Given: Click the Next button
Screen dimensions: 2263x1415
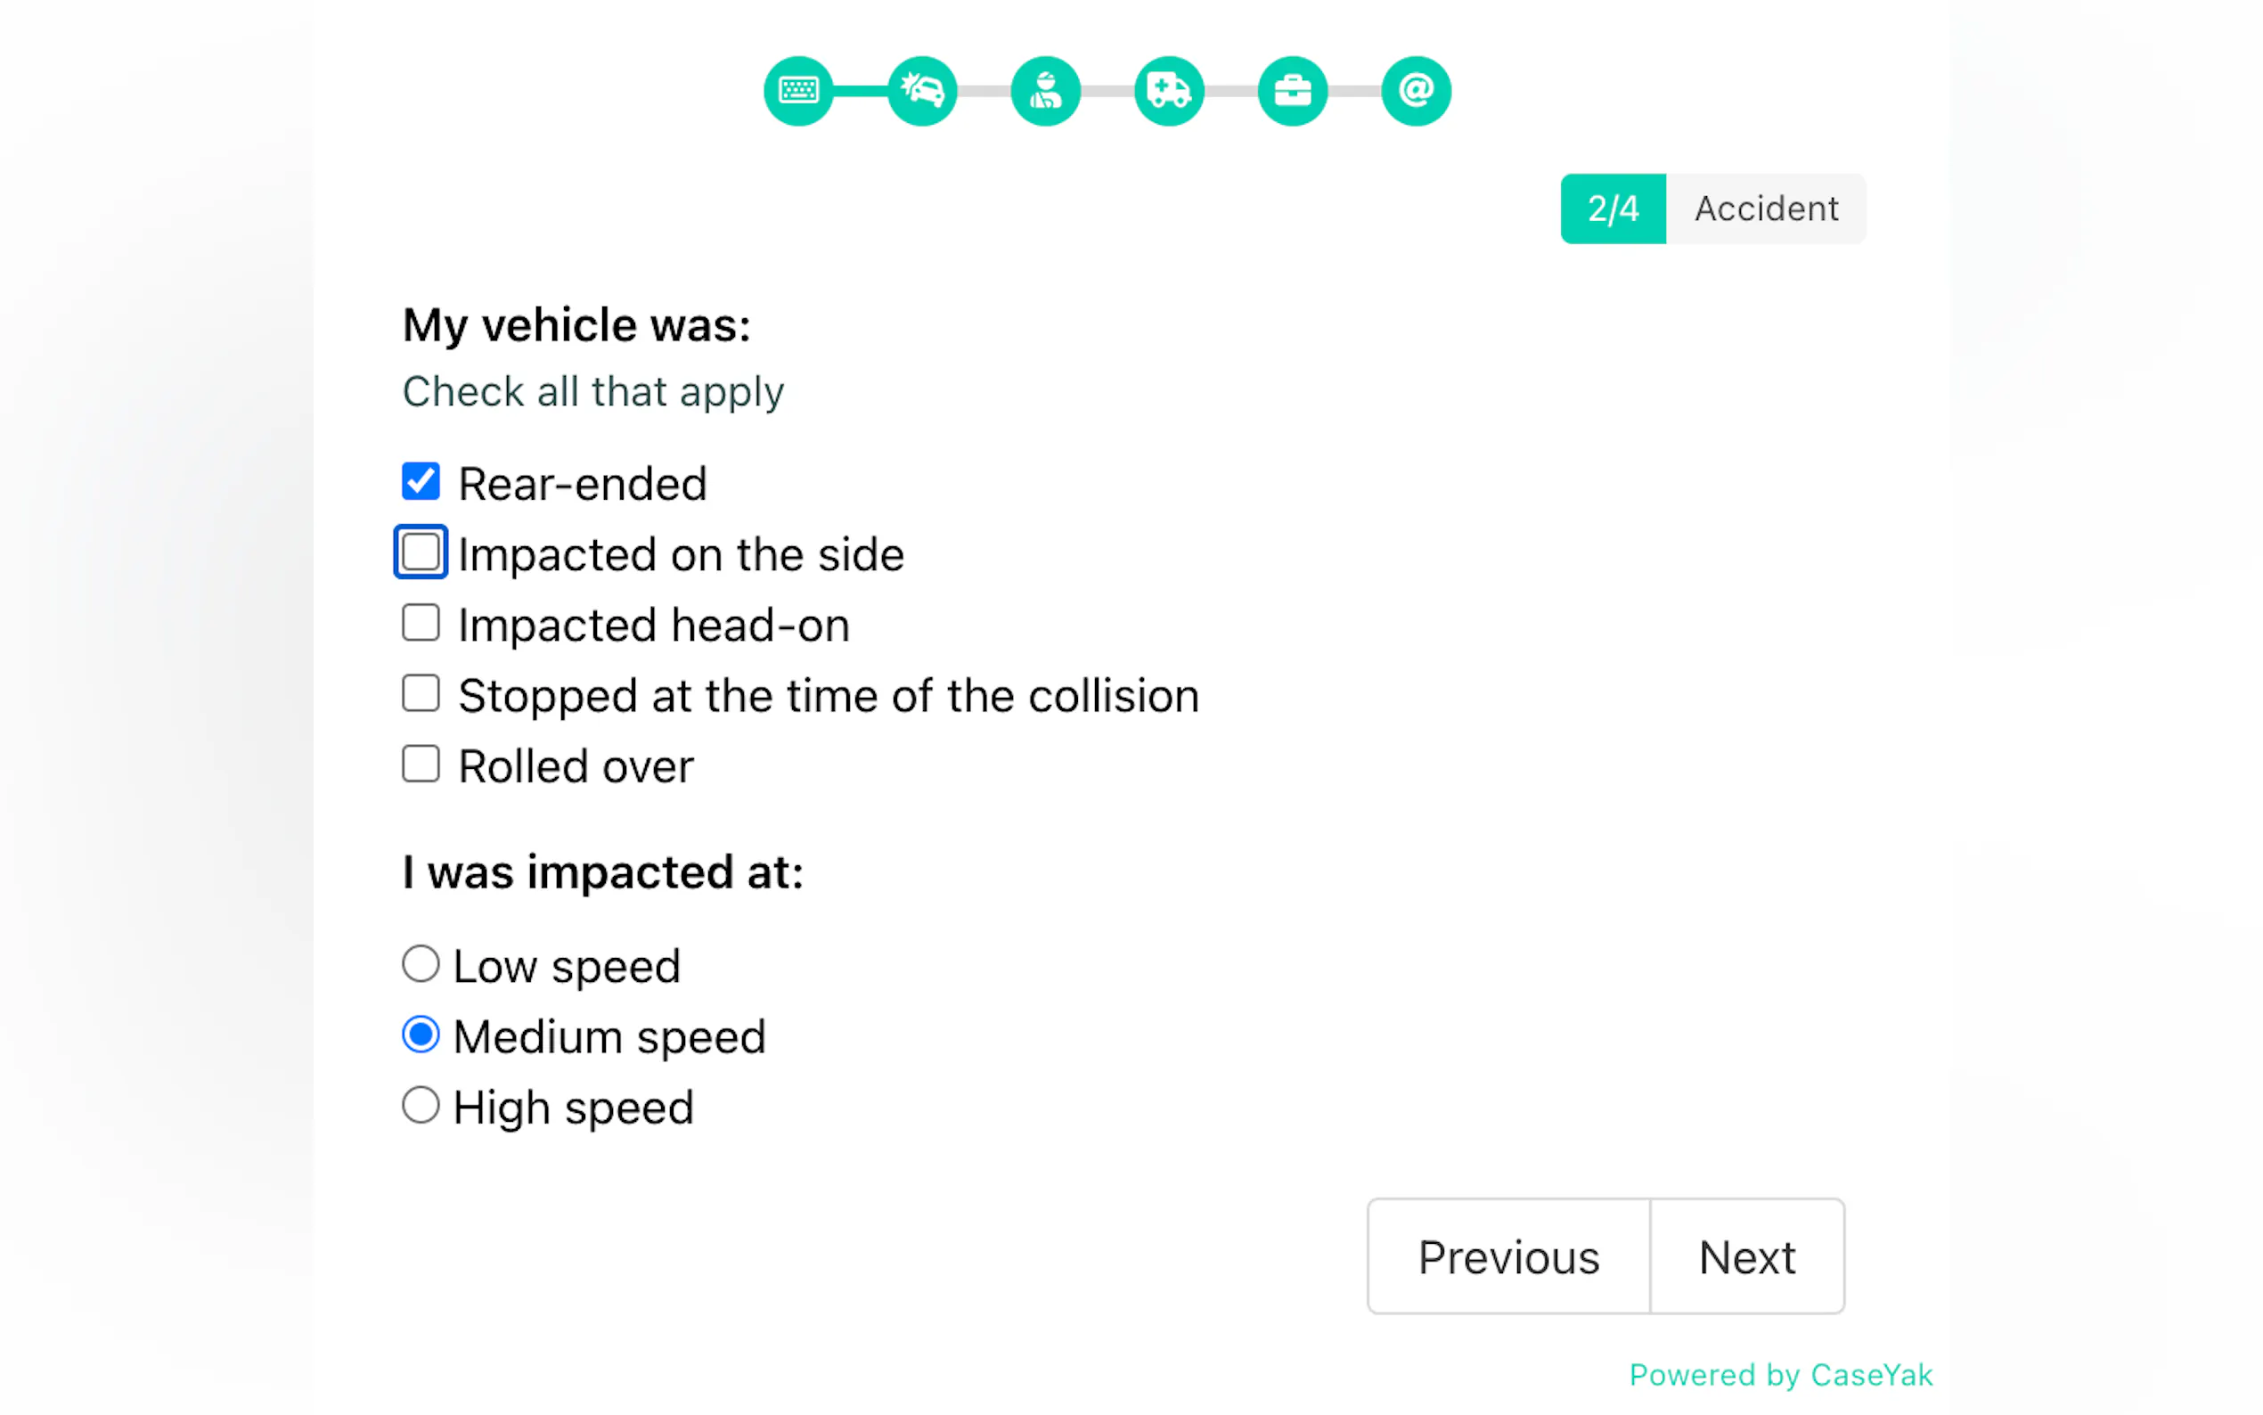Looking at the screenshot, I should (1746, 1257).
